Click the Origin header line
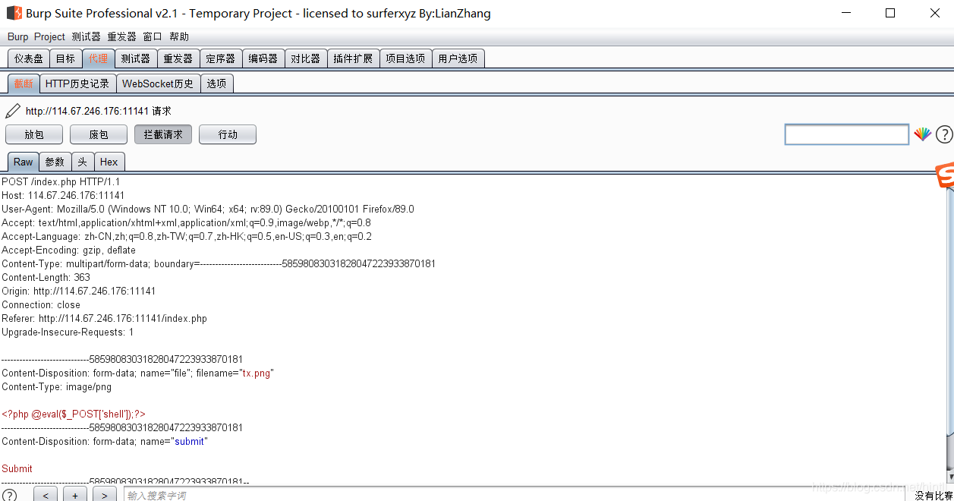 [79, 291]
